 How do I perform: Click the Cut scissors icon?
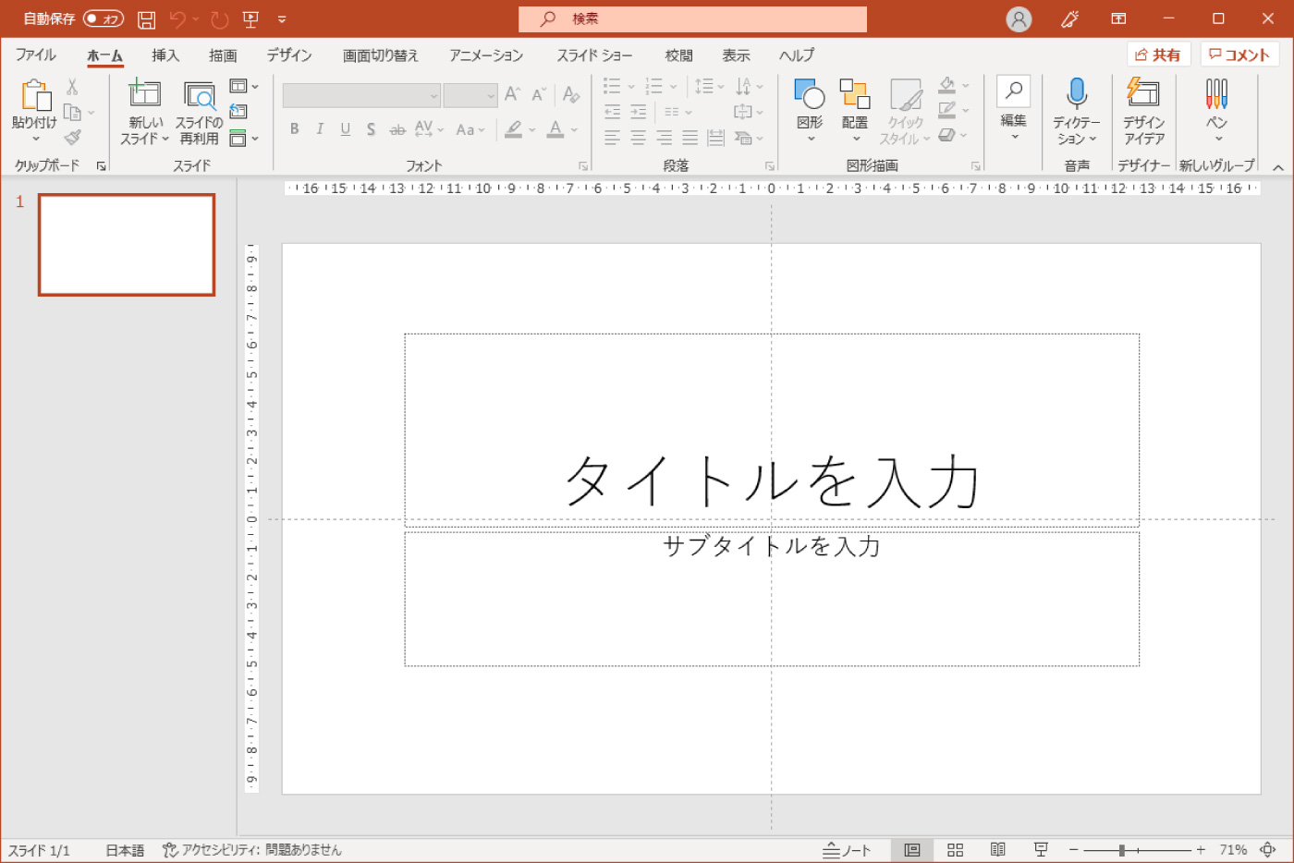pyautogui.click(x=72, y=87)
